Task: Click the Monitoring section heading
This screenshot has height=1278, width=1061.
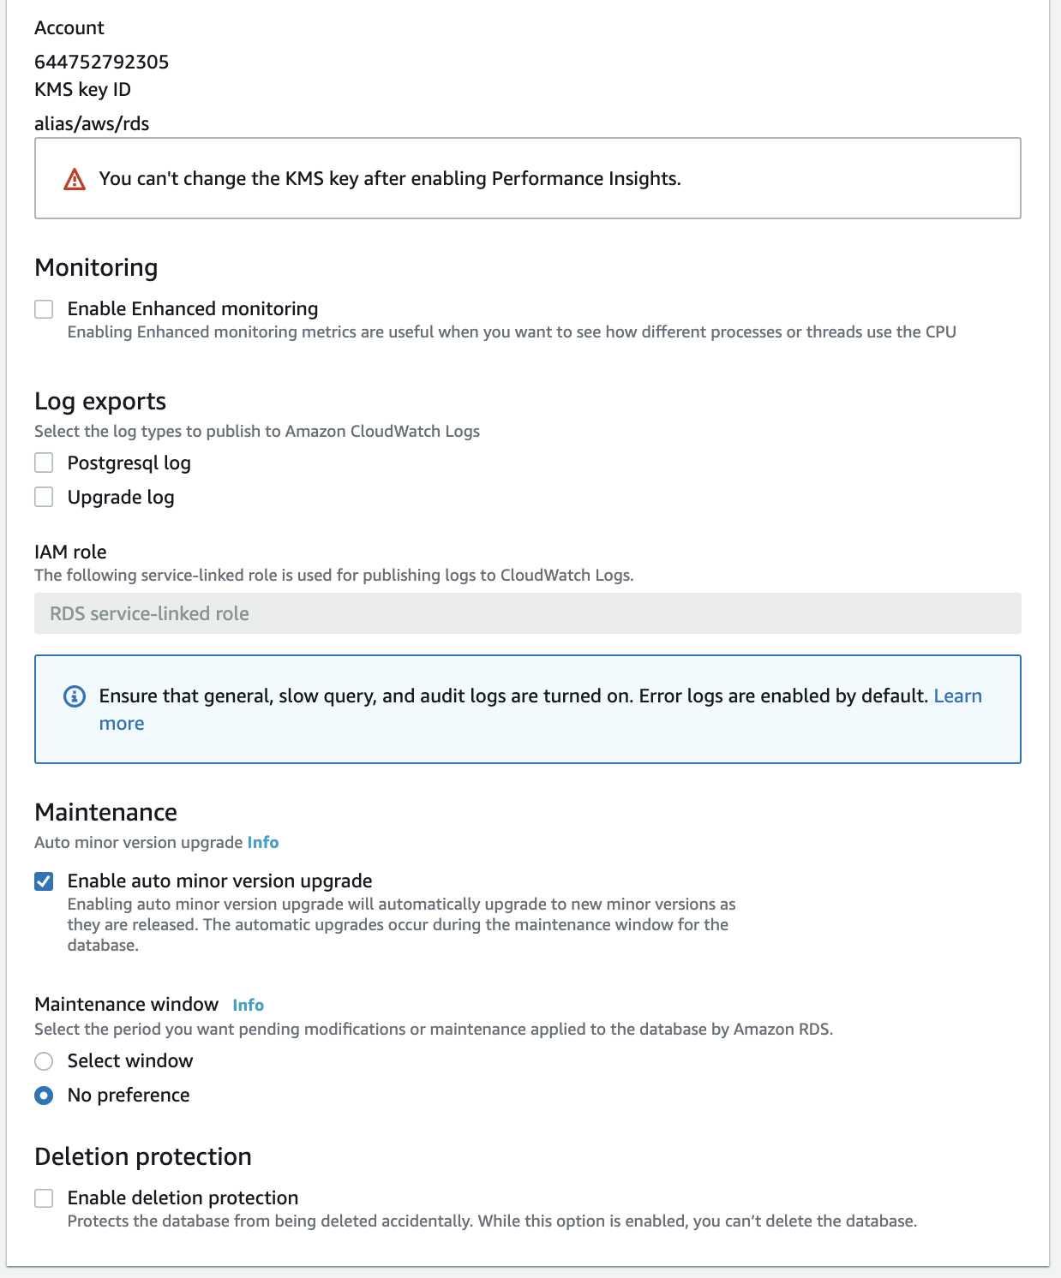Action: point(96,268)
